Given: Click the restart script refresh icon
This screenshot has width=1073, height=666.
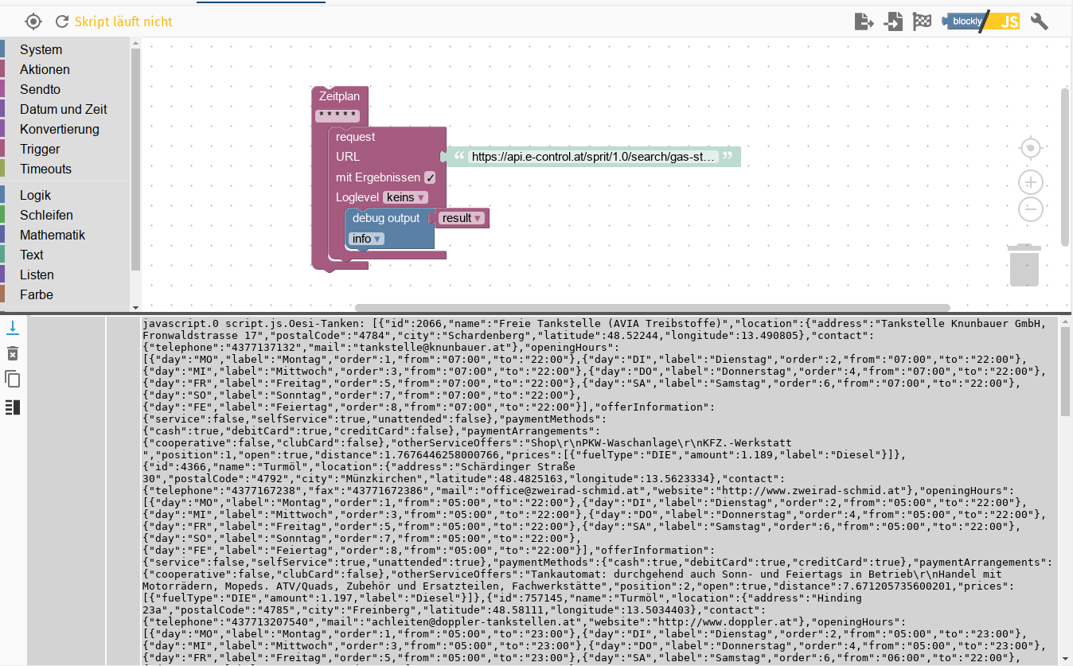Looking at the screenshot, I should pyautogui.click(x=62, y=21).
